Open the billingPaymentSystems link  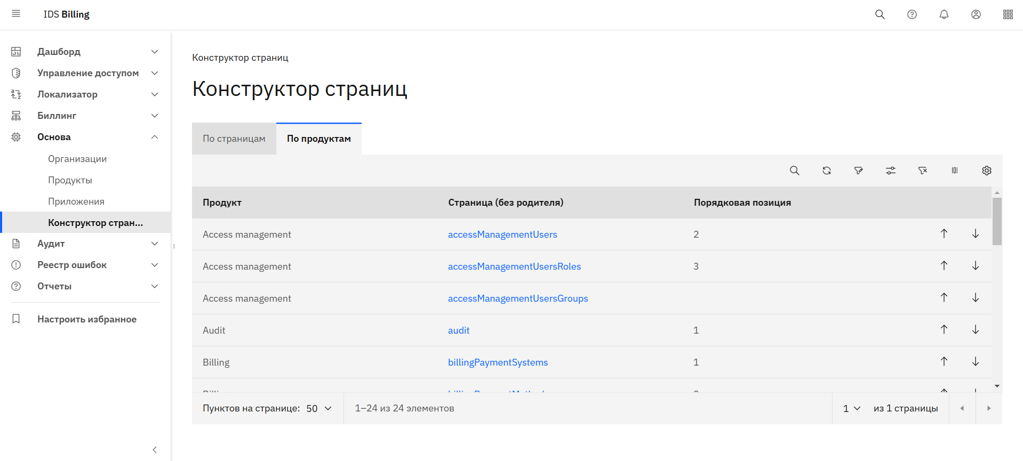(498, 362)
